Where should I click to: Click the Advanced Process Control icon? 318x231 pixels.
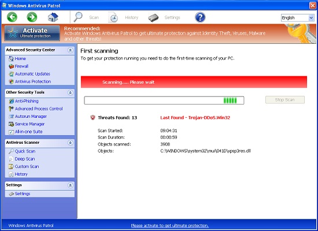(x=11, y=109)
